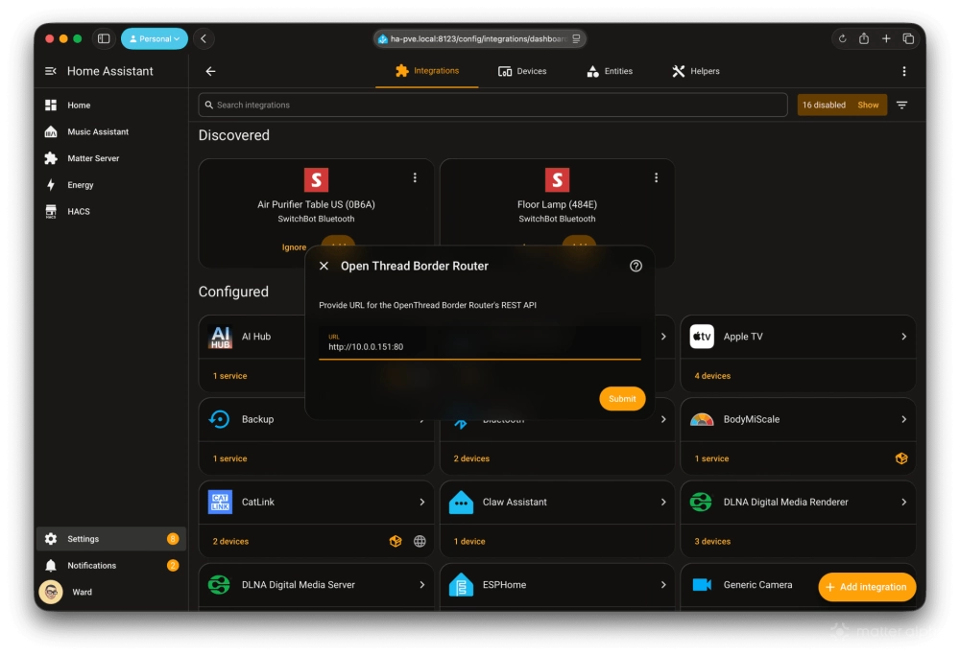Click the Safari address bar

click(479, 38)
